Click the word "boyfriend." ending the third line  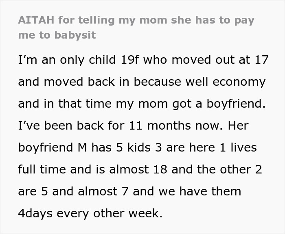pos(236,104)
